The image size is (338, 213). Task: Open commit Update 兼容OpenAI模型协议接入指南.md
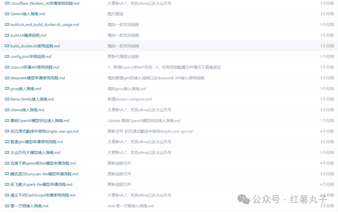(x=144, y=121)
